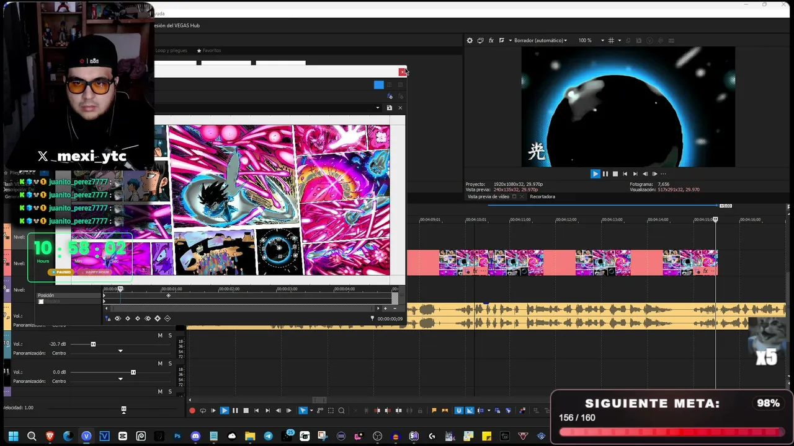Jump to first keyframe in pan/crop window

tap(118, 318)
